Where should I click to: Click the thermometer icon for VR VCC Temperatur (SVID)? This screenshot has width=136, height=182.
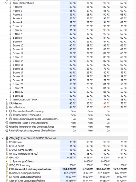pyautogui.click(x=7, y=154)
